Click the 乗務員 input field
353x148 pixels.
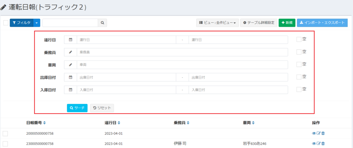(x=182, y=52)
